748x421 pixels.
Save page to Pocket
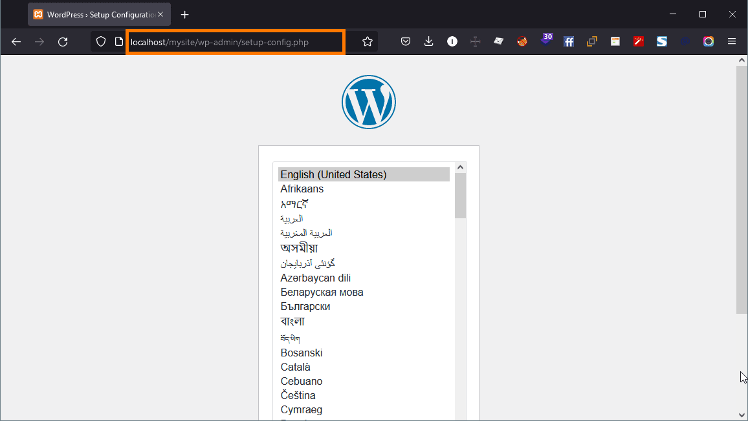point(406,42)
